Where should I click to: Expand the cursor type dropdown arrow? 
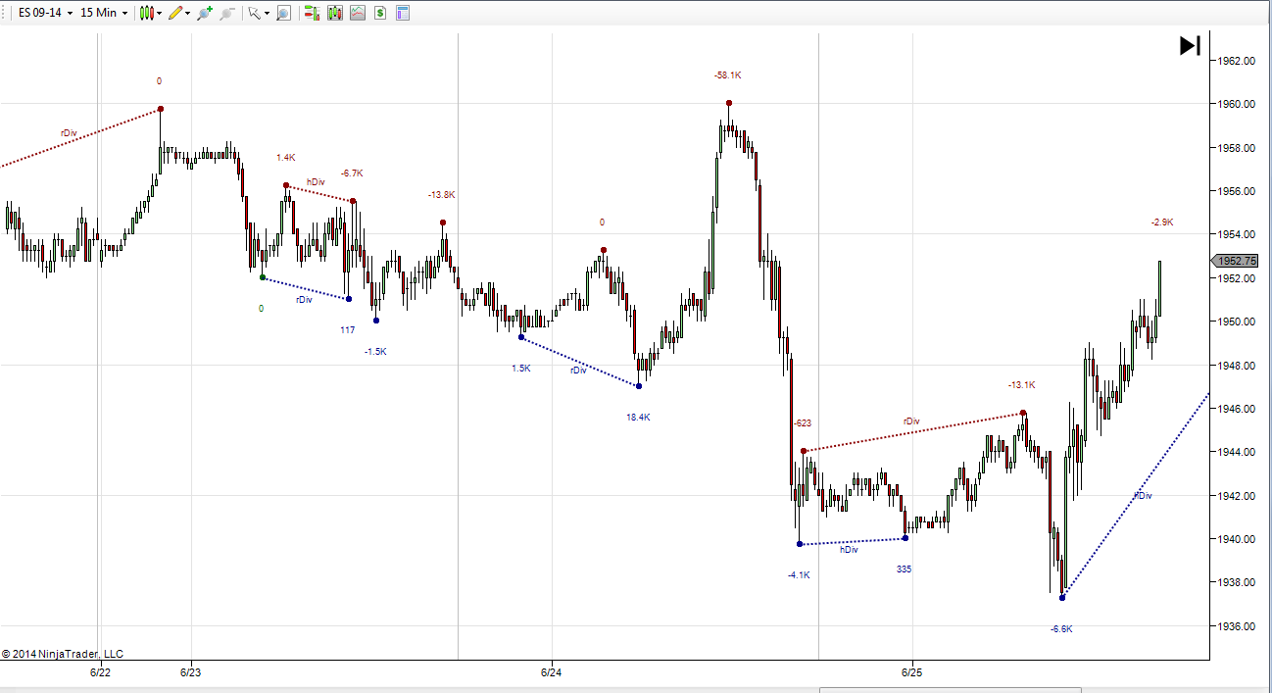(x=267, y=14)
